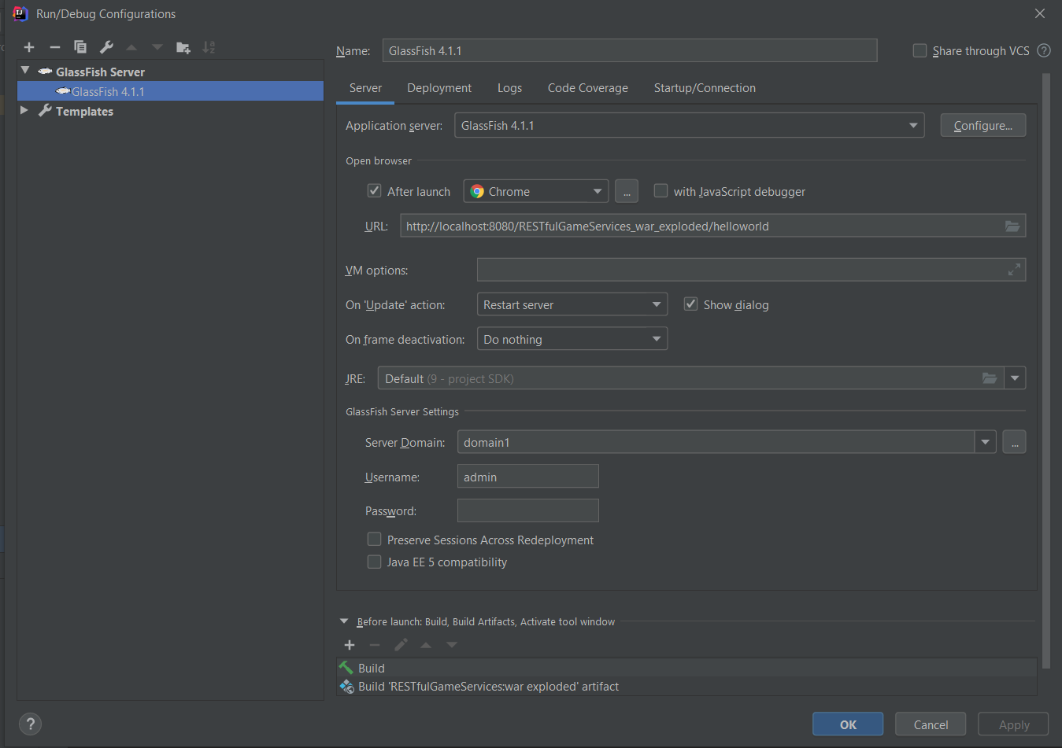This screenshot has height=748, width=1062.
Task: Move the configuration up in the list
Action: point(131,47)
